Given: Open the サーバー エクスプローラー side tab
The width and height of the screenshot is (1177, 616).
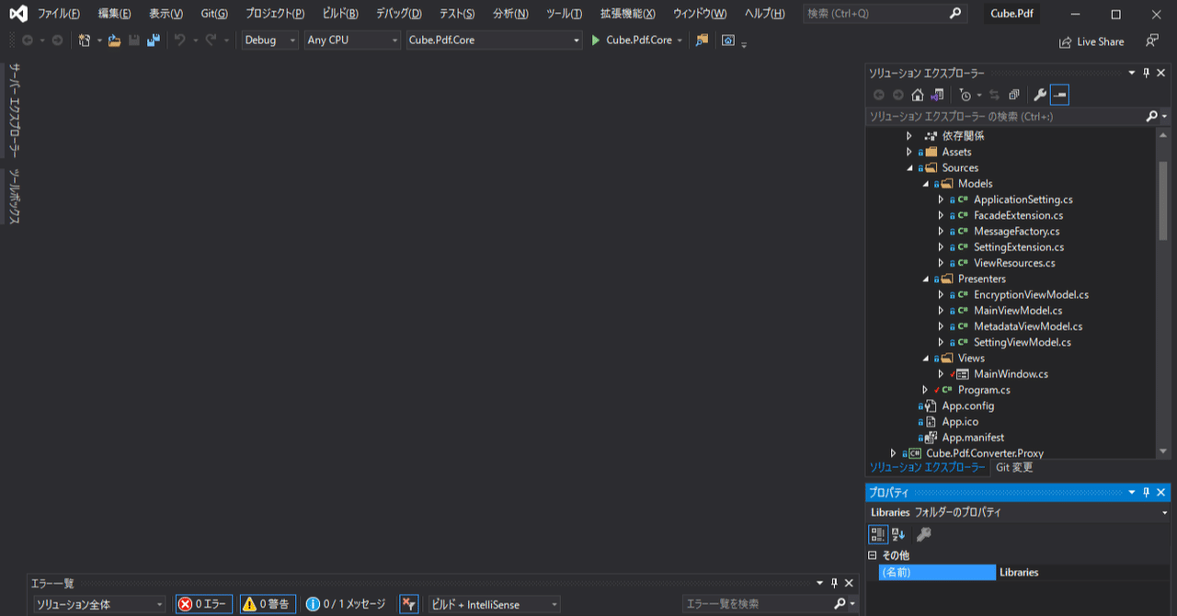Looking at the screenshot, I should coord(15,110).
